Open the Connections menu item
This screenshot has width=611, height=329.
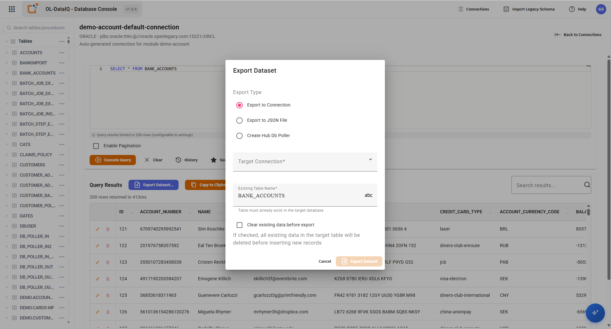473,9
